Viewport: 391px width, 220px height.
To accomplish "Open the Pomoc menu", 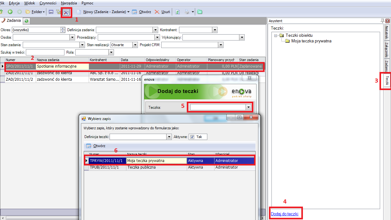I will [x=87, y=3].
